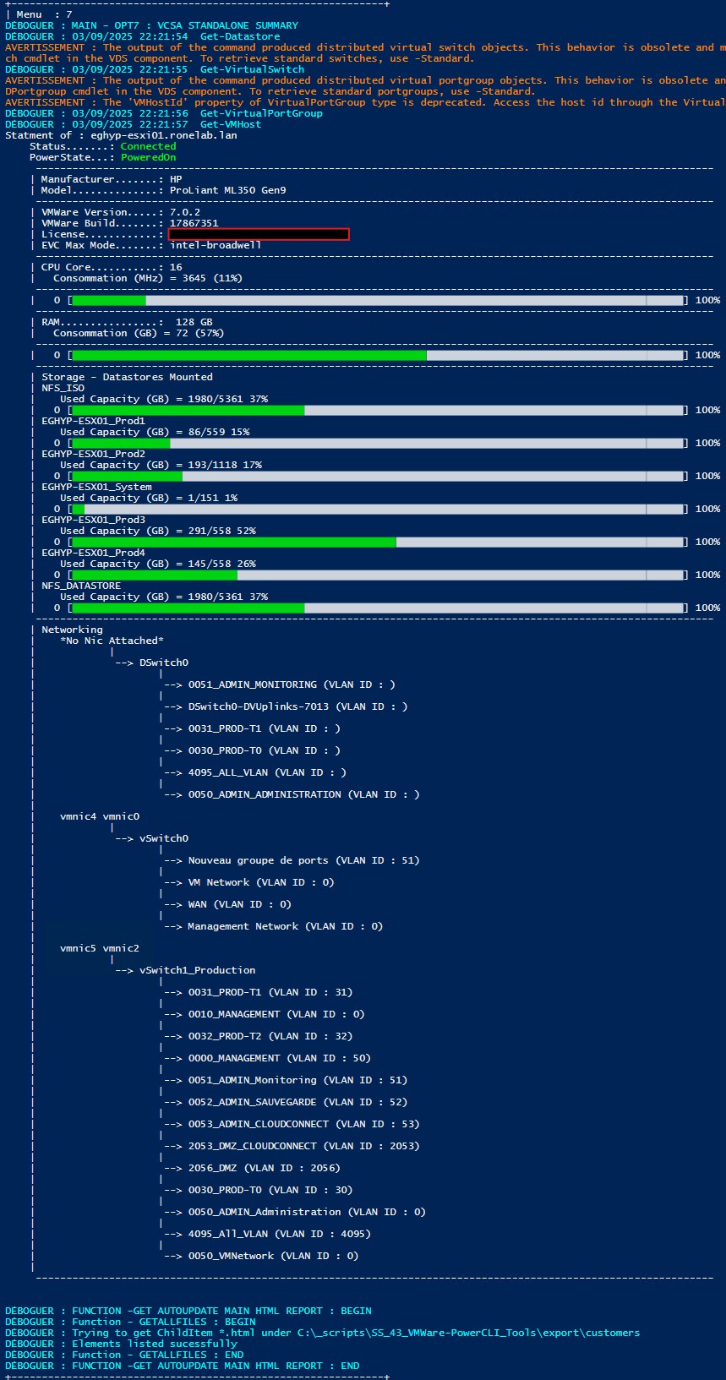Click the EGHYP-ESX01_Prod3 used capacity bar
The height and width of the screenshot is (1380, 726).
pyautogui.click(x=378, y=542)
